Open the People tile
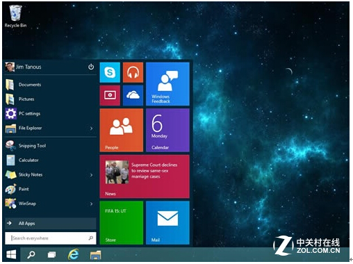The width and height of the screenshot is (353, 264). coord(122,130)
